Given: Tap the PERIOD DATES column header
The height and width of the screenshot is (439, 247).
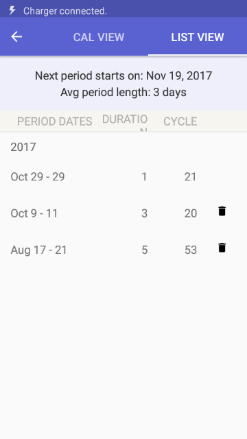Looking at the screenshot, I should 55,121.
